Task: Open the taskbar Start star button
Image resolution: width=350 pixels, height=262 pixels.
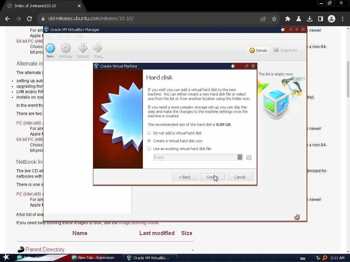Action: (x=6, y=257)
